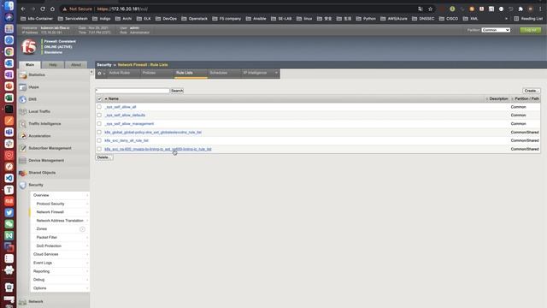Open the iApps section icon
Viewport: 547px width, 308px height.
(x=23, y=87)
